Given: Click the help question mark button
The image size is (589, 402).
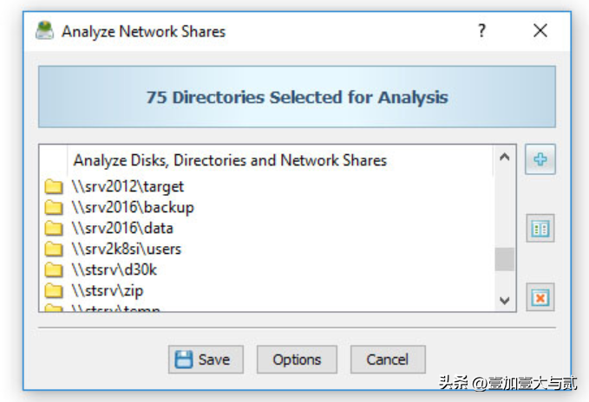Looking at the screenshot, I should 482,30.
